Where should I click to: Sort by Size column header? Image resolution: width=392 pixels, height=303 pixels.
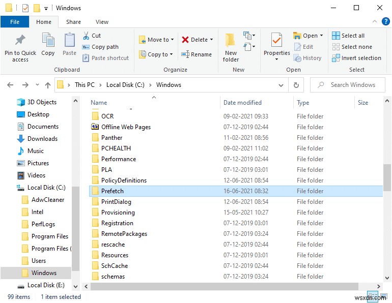tap(363, 103)
